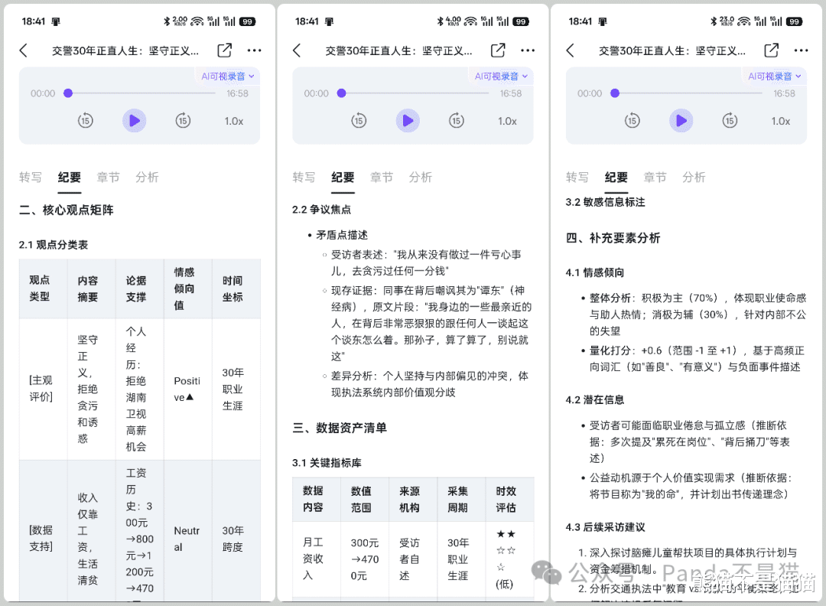The image size is (826, 606).
Task: Click the audio progress slider in middle phone
Action: click(413, 93)
